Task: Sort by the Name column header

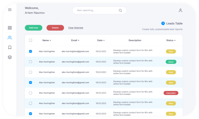Action: pyautogui.click(x=46, y=40)
